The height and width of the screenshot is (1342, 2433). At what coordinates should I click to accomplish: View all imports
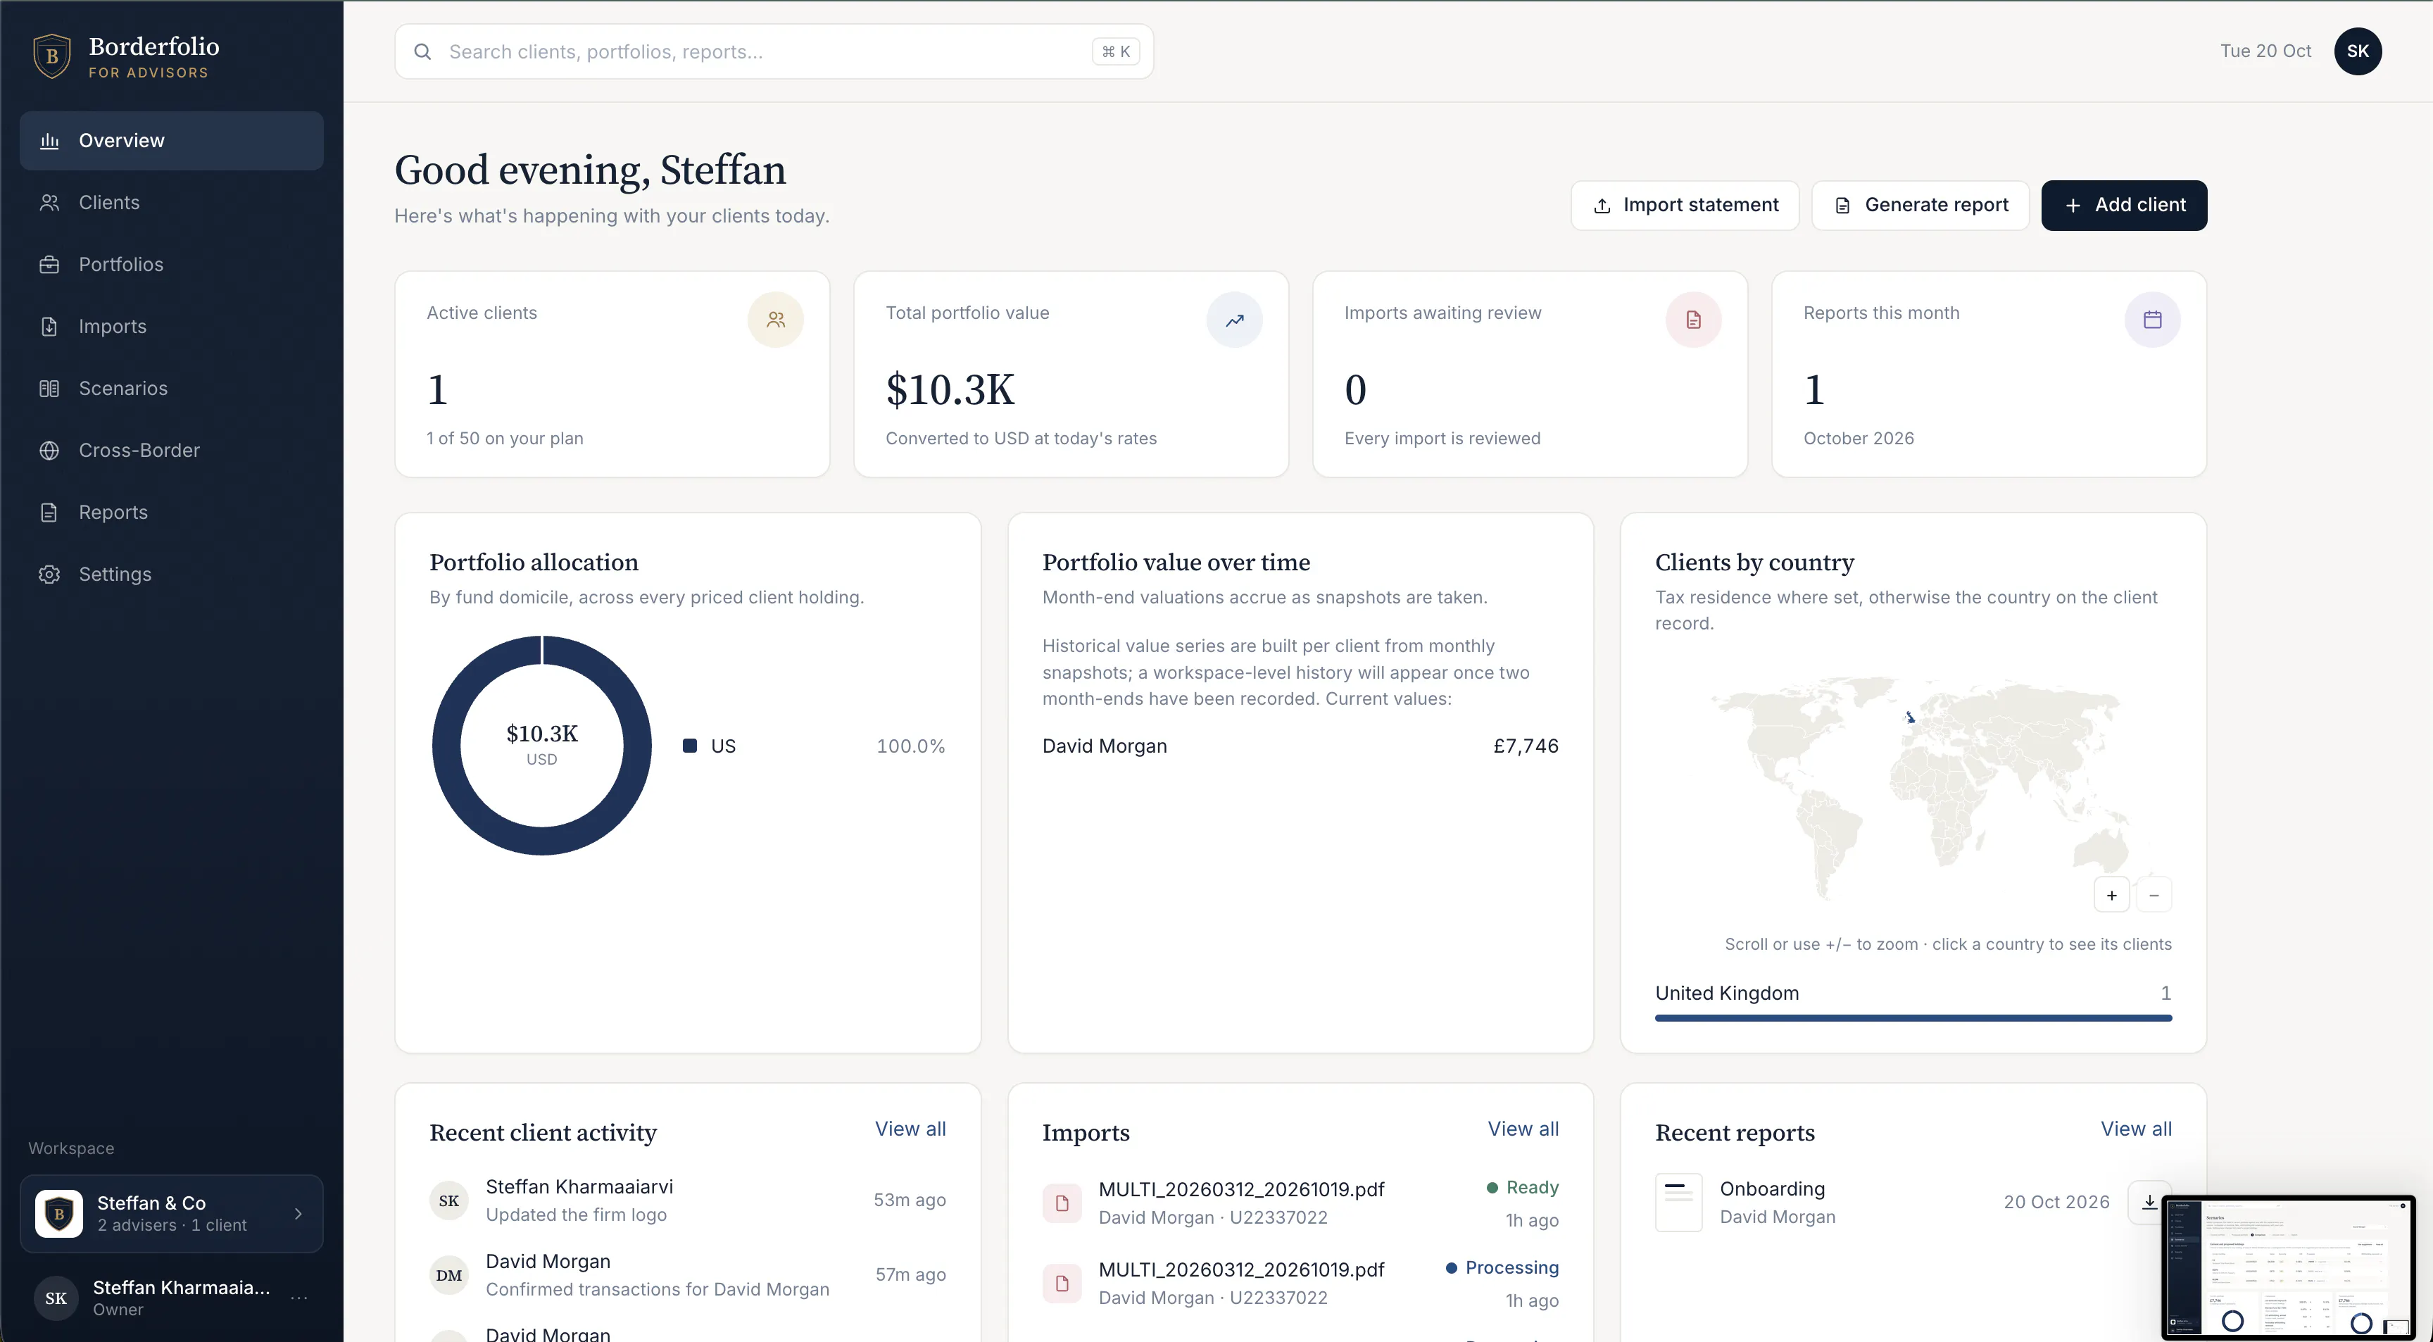coord(1523,1129)
